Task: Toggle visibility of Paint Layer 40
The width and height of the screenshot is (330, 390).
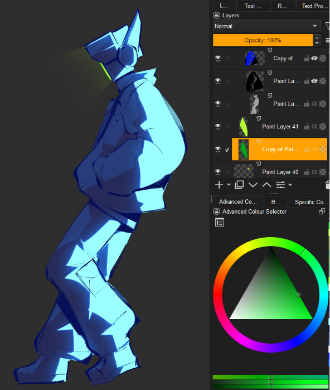Action: click(218, 172)
